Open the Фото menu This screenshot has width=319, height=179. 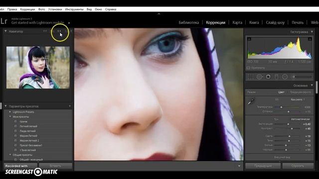point(41,9)
